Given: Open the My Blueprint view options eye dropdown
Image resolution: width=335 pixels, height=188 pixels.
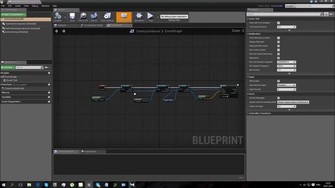Looking at the screenshot, I should (x=47, y=67).
